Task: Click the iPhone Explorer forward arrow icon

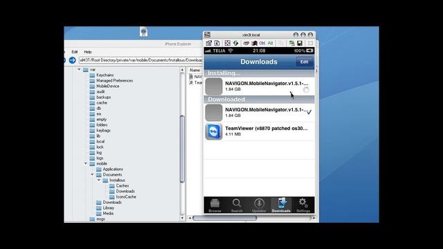Action: coord(72,60)
